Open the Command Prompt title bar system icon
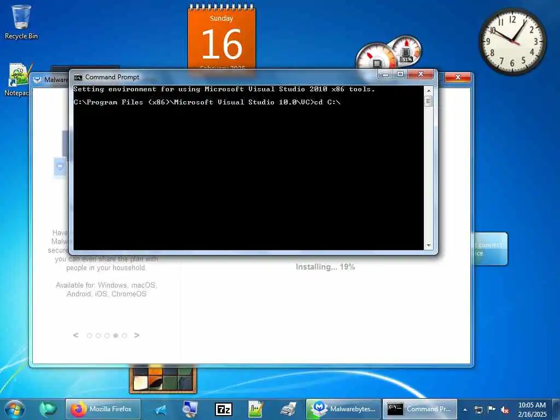Screen dimensions: 560x420 coord(78,78)
